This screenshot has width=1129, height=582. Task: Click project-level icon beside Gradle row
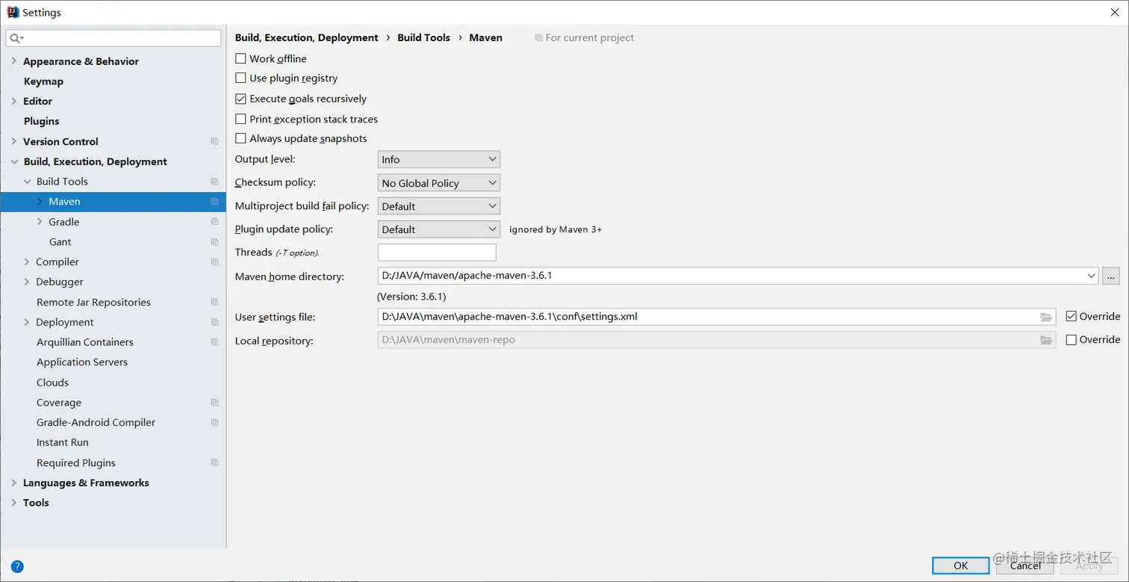click(x=214, y=222)
